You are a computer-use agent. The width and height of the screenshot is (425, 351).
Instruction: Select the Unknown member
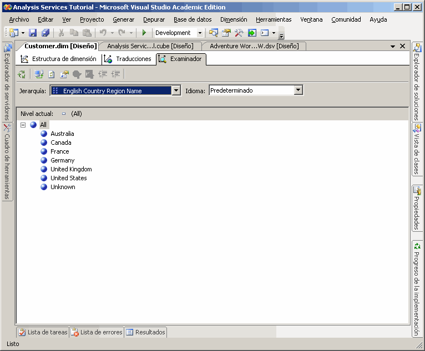[63, 187]
